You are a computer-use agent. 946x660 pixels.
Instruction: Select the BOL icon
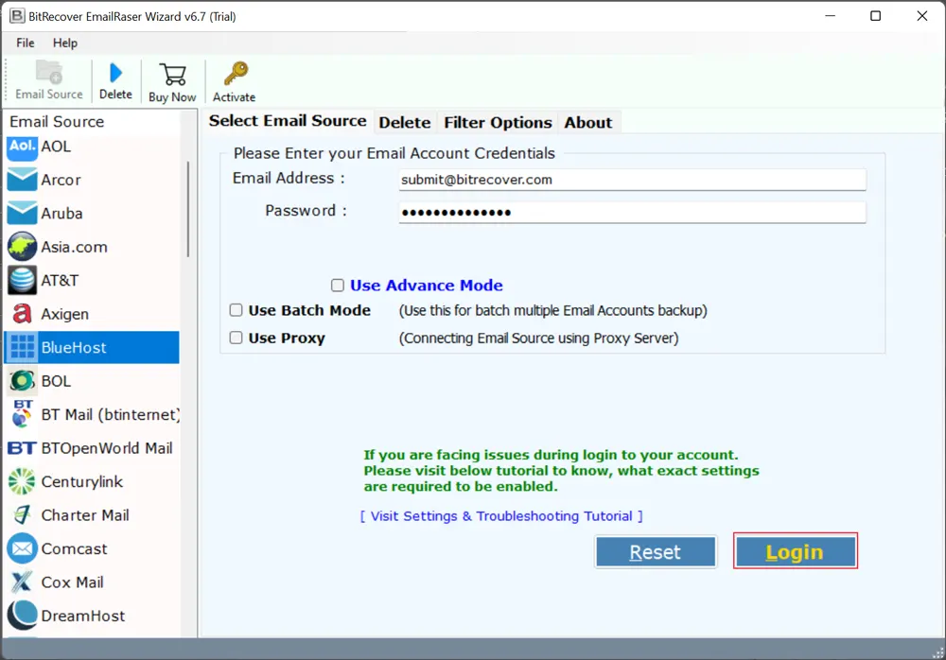23,381
